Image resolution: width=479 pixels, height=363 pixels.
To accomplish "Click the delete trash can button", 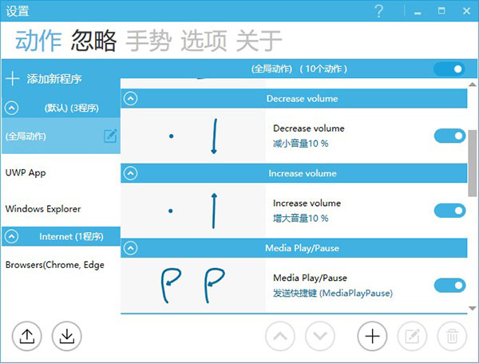I will [452, 336].
